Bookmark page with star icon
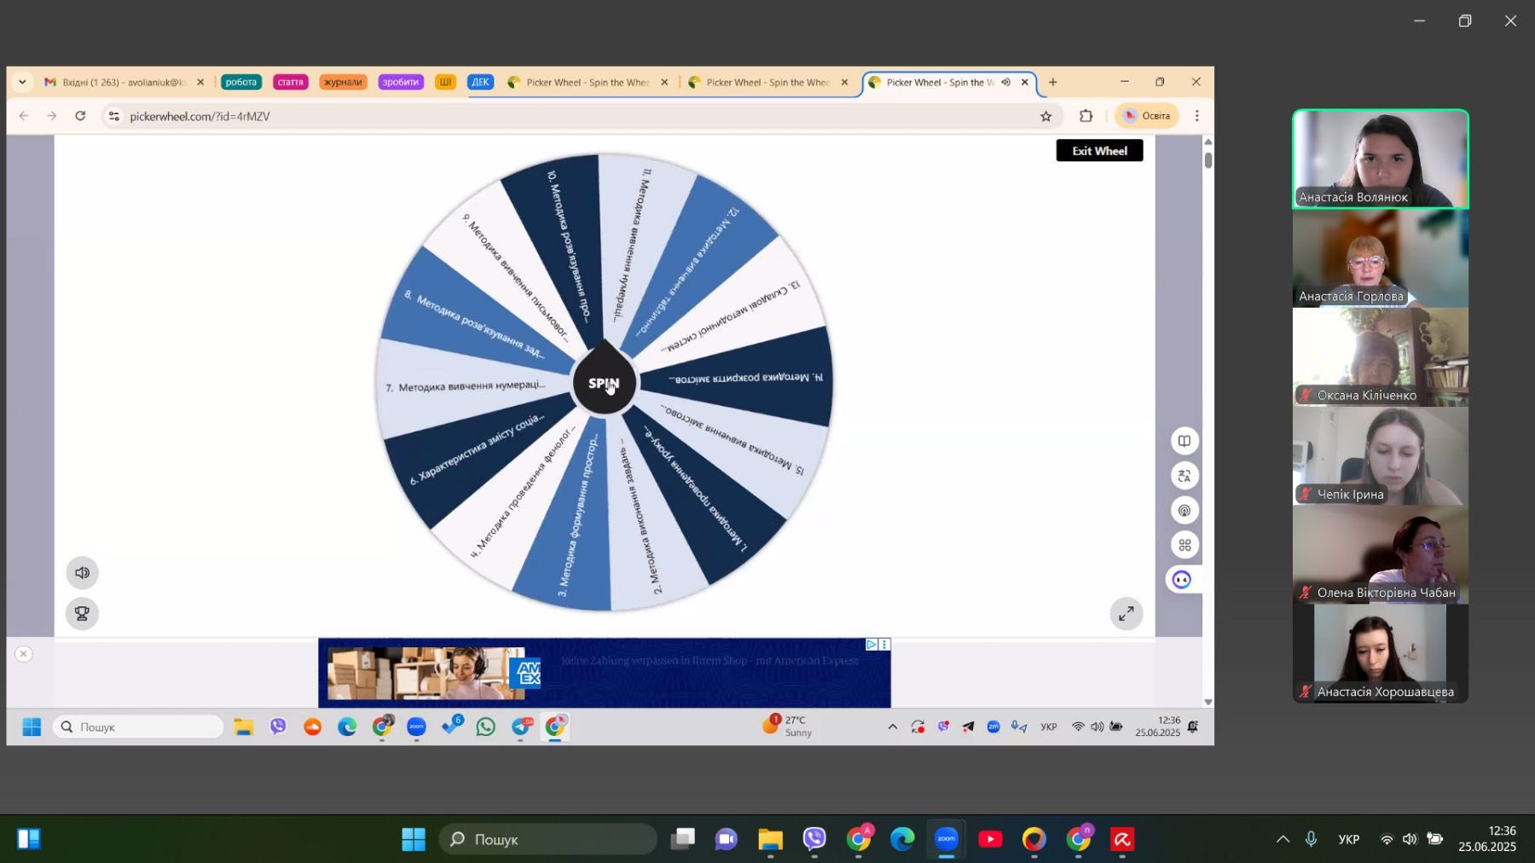Screen dimensions: 1535x863 (x=1046, y=116)
